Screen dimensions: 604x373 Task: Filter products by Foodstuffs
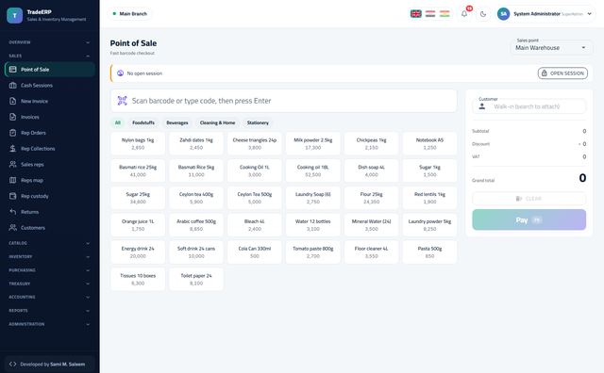[143, 122]
